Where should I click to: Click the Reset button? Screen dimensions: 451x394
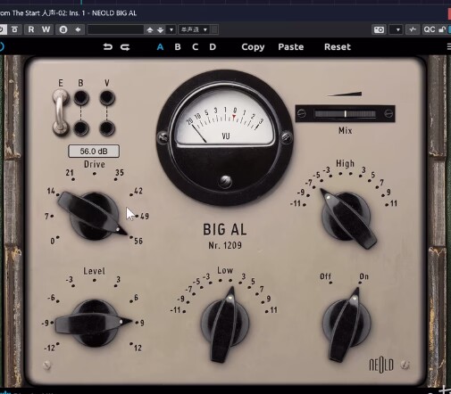[338, 47]
